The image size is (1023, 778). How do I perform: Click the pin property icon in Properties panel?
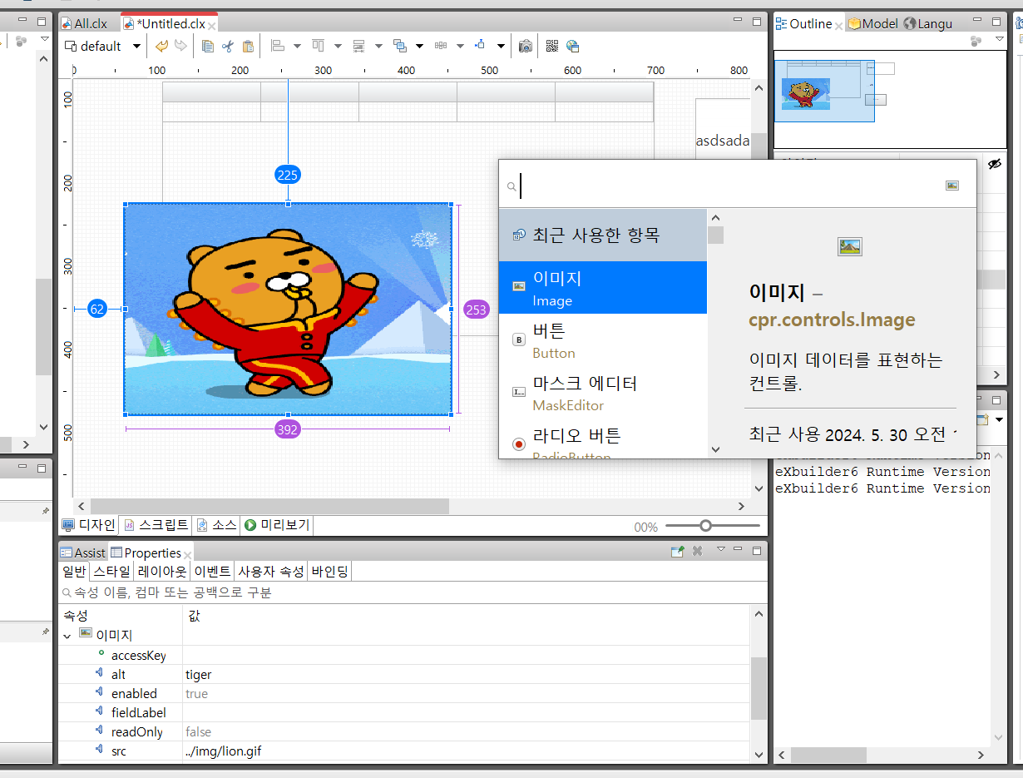click(x=678, y=551)
